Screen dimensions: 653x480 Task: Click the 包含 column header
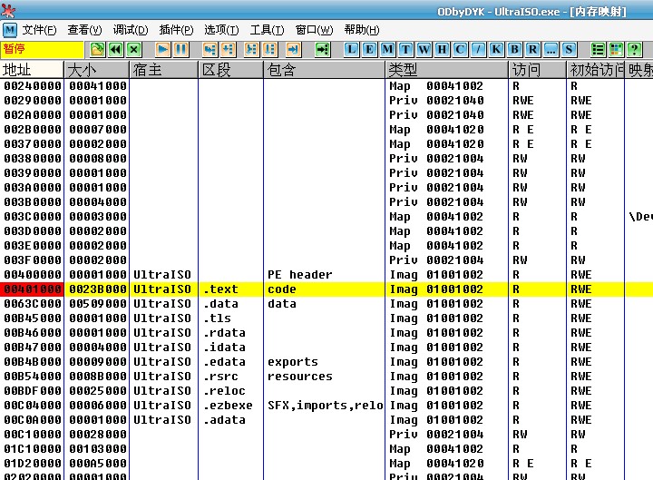[324, 70]
